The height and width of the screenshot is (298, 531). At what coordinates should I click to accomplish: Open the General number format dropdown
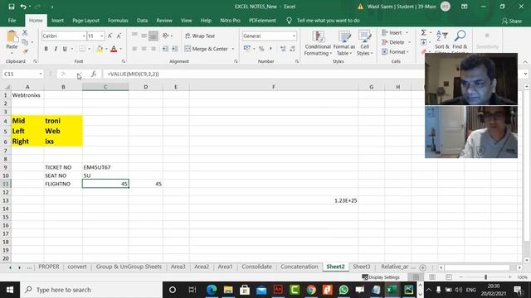click(x=294, y=36)
